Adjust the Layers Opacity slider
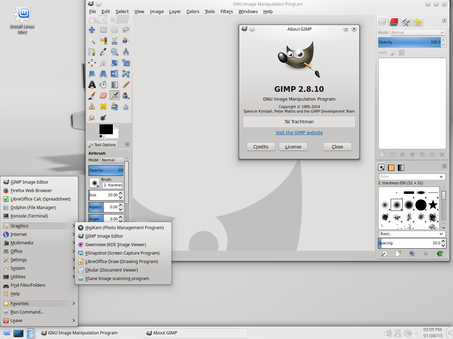Screen dimensions: 453x339 [x=409, y=42]
